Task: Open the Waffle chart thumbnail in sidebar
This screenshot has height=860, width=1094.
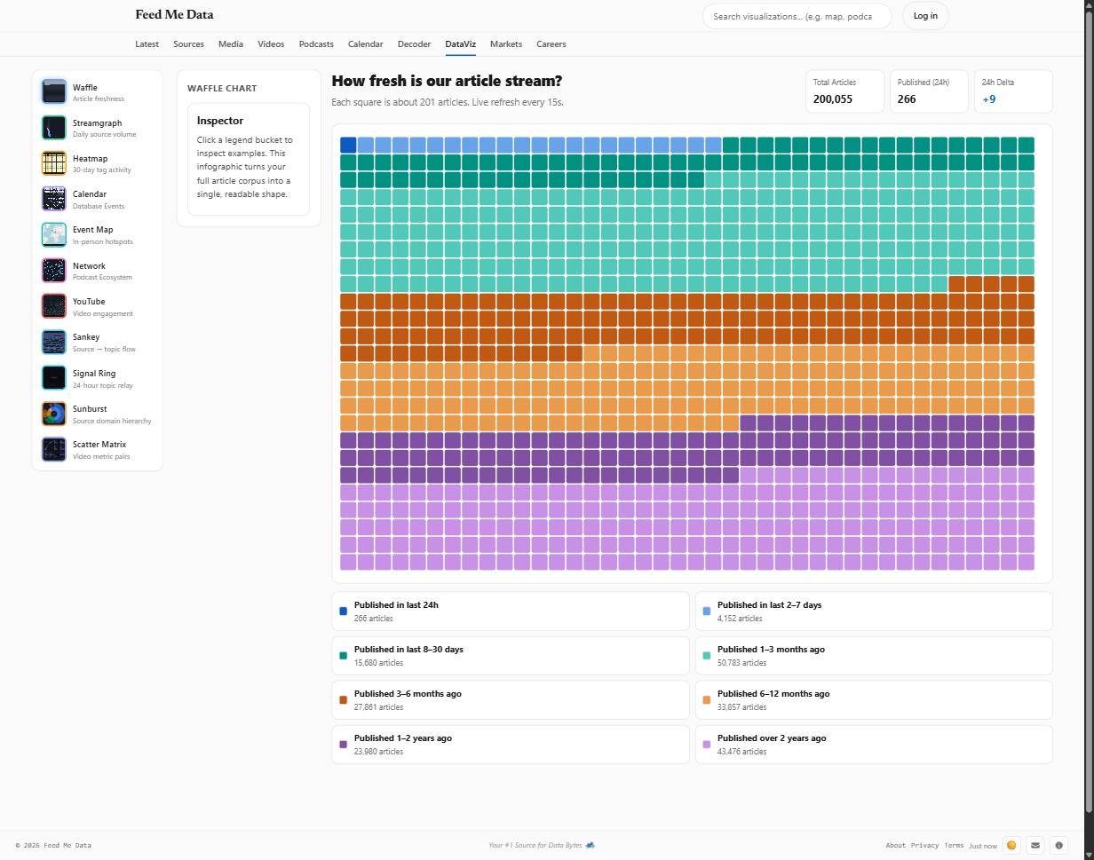Action: (53, 91)
